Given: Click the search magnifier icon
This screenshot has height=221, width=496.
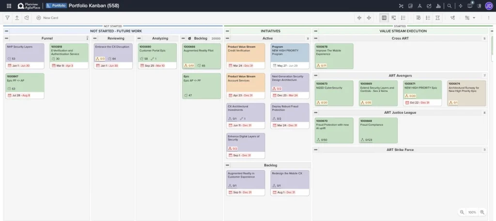Looking at the screenshot, I should tap(449, 6).
